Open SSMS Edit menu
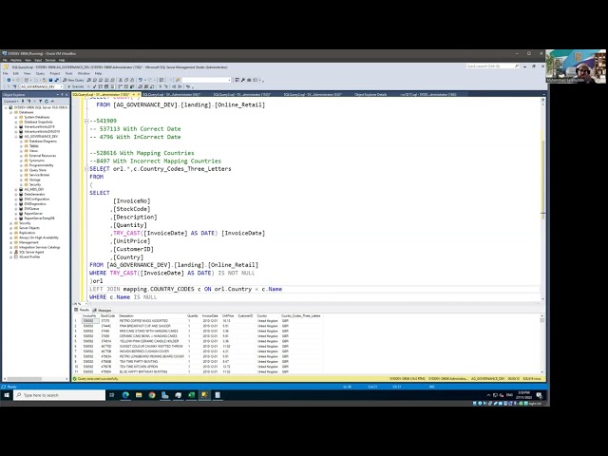 16,73
